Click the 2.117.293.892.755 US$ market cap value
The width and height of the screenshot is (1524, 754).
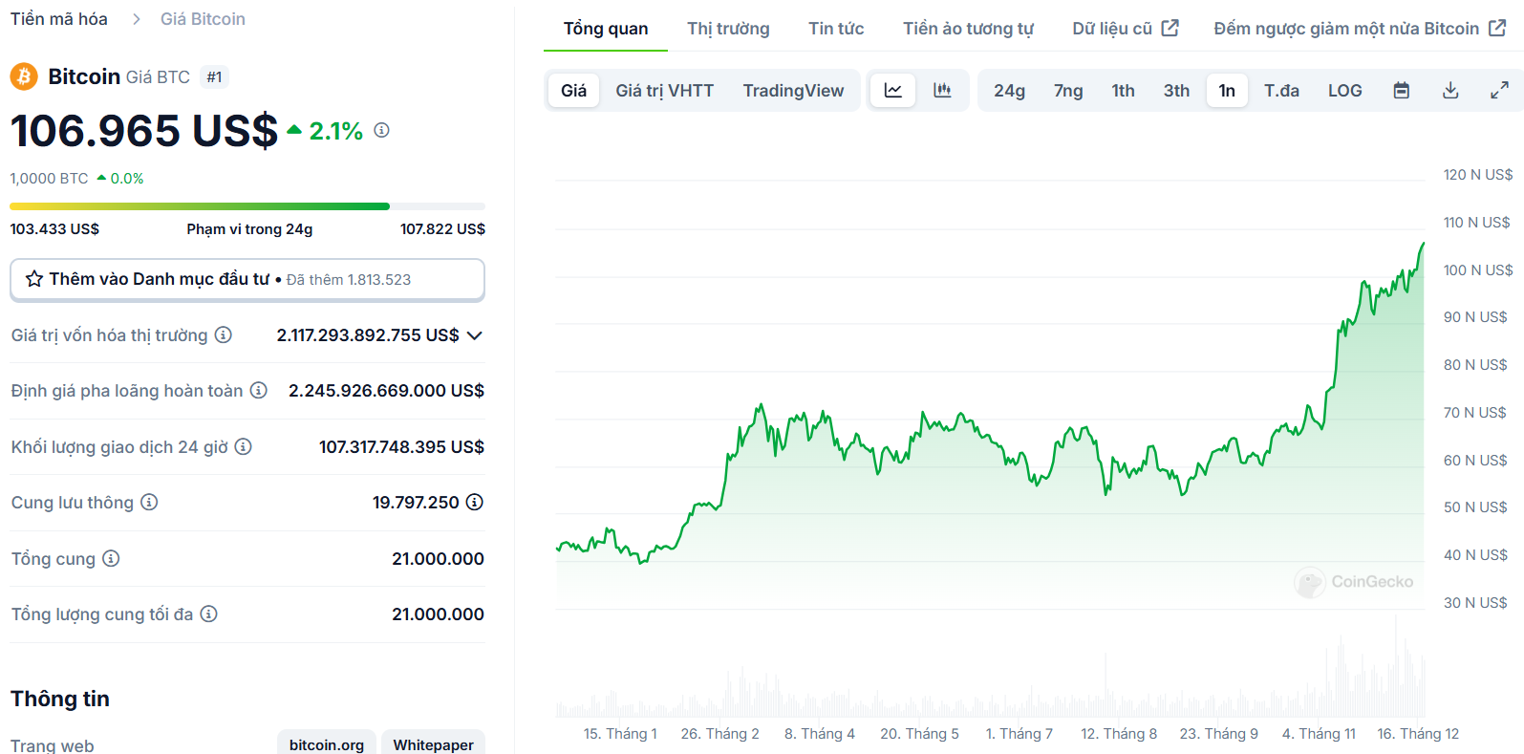coord(368,335)
